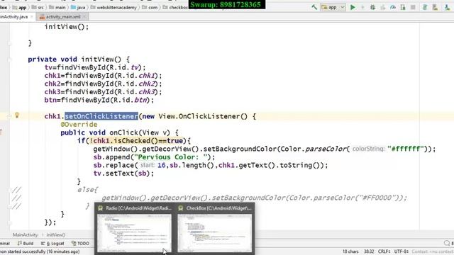Screen dimensions: 454x255
Task: Click the yellow intention lightbulb icon
Action: tap(17, 115)
